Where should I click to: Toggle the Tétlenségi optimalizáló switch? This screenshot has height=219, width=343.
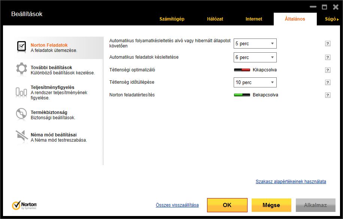tap(242, 70)
